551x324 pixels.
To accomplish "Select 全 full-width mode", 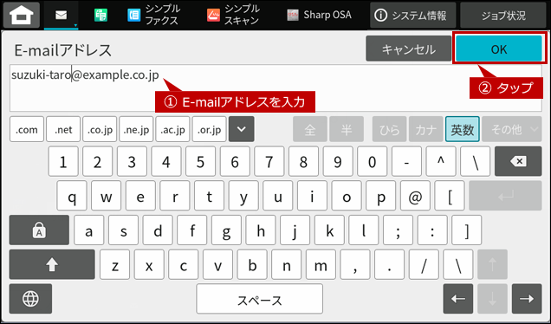I will (x=310, y=129).
